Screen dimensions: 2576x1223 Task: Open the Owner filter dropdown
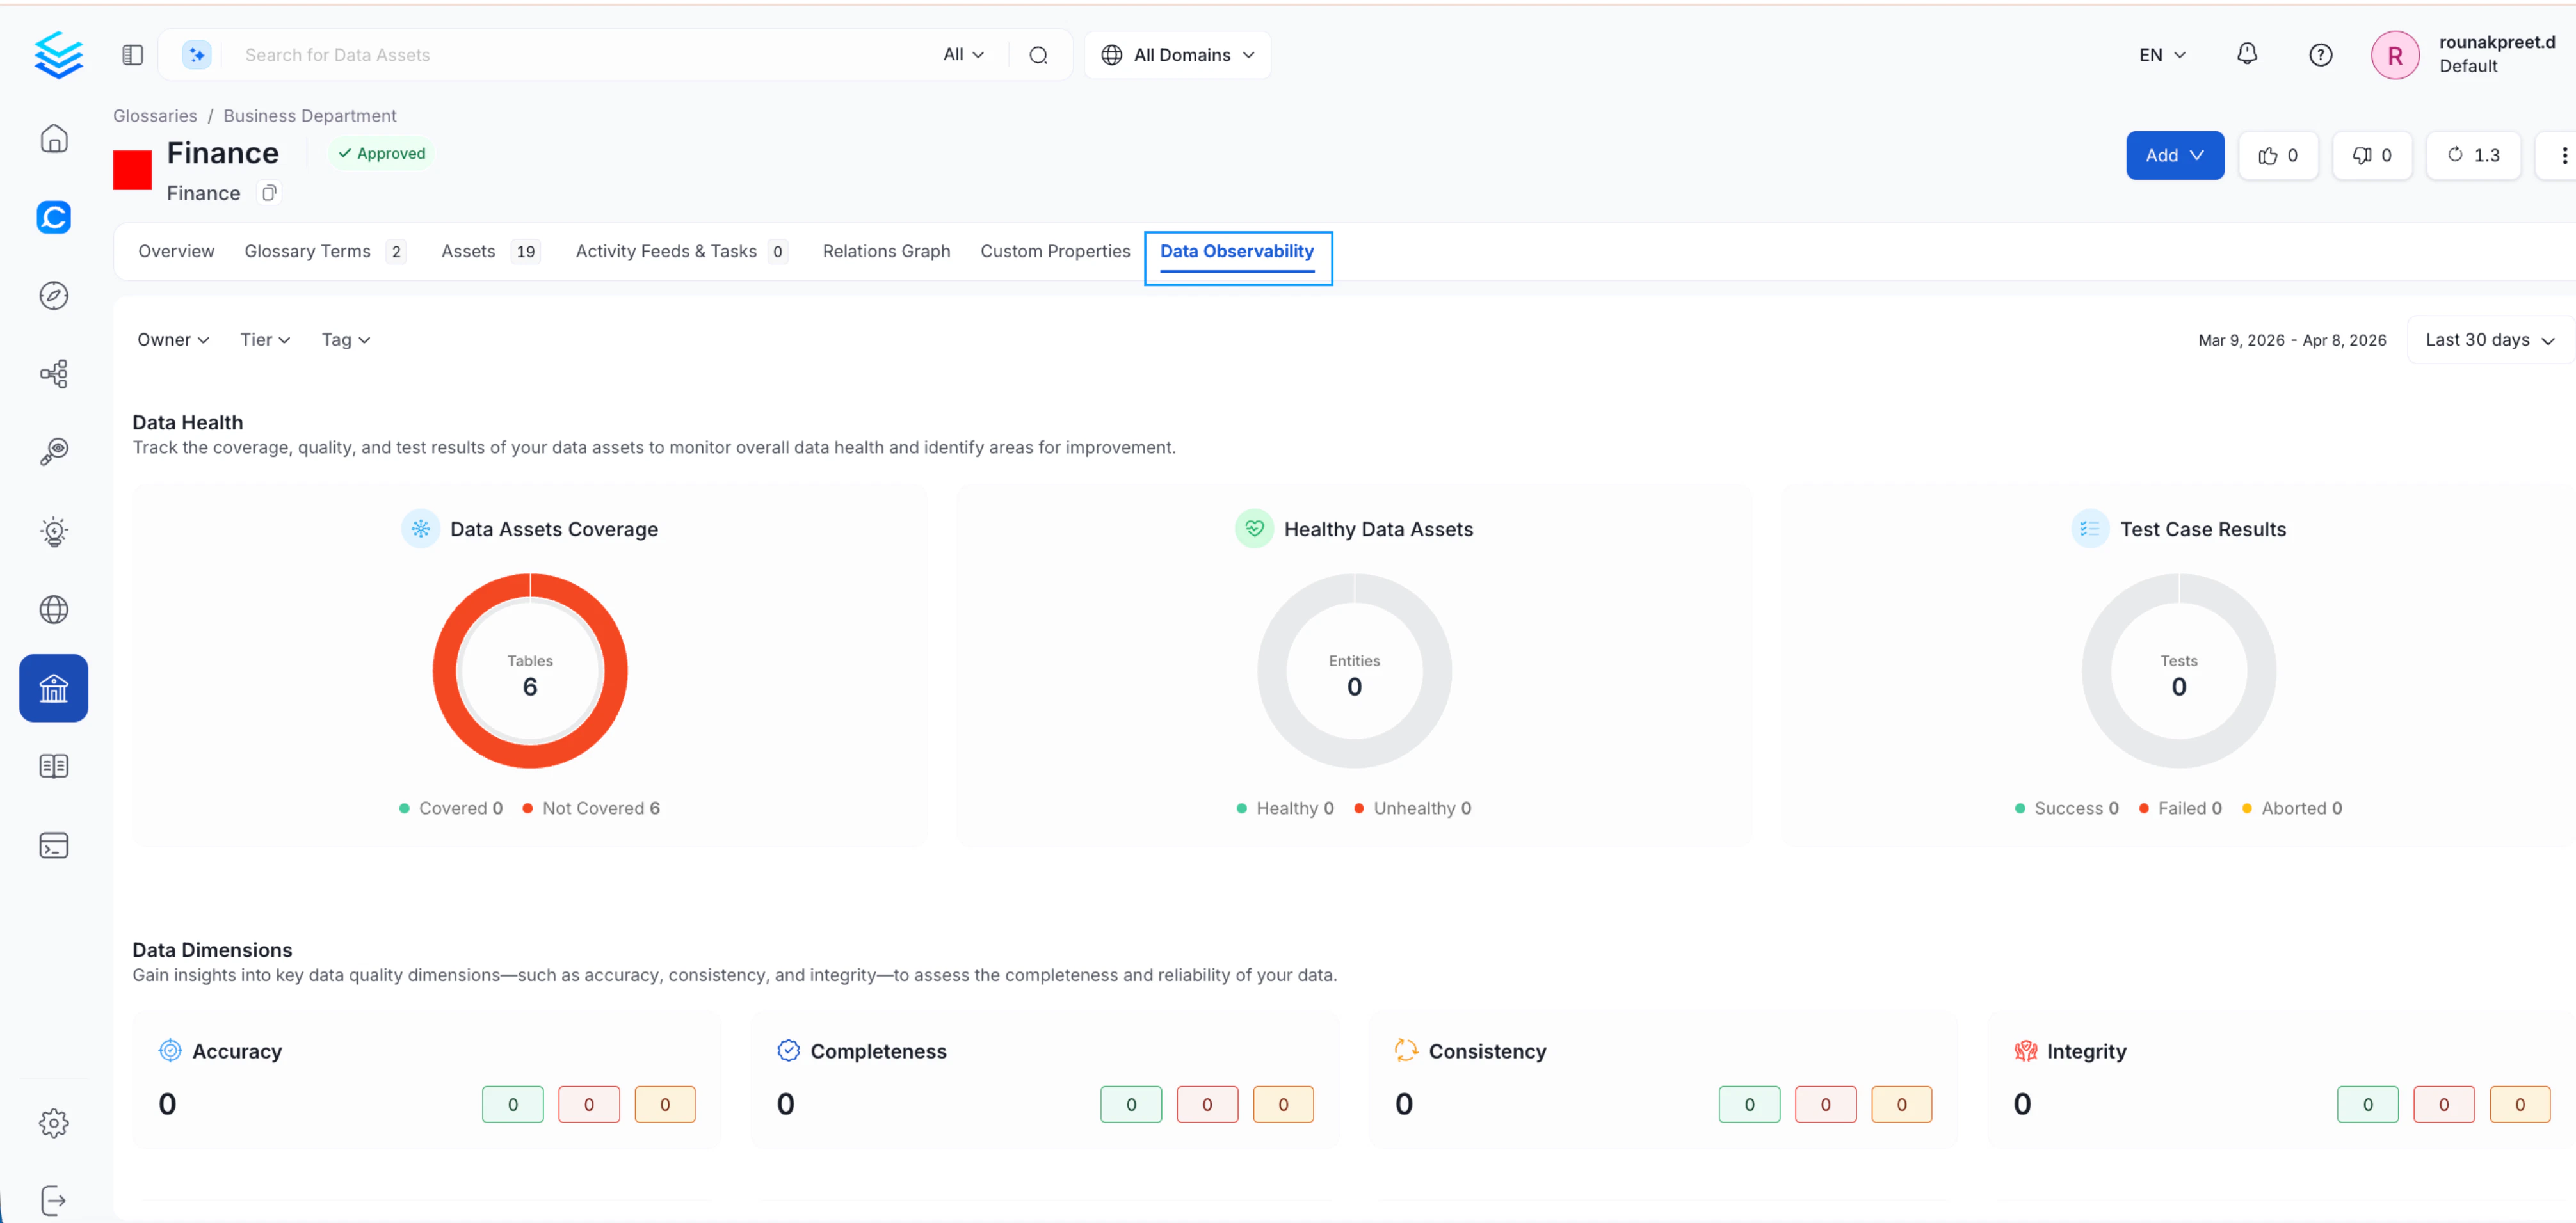(172, 339)
